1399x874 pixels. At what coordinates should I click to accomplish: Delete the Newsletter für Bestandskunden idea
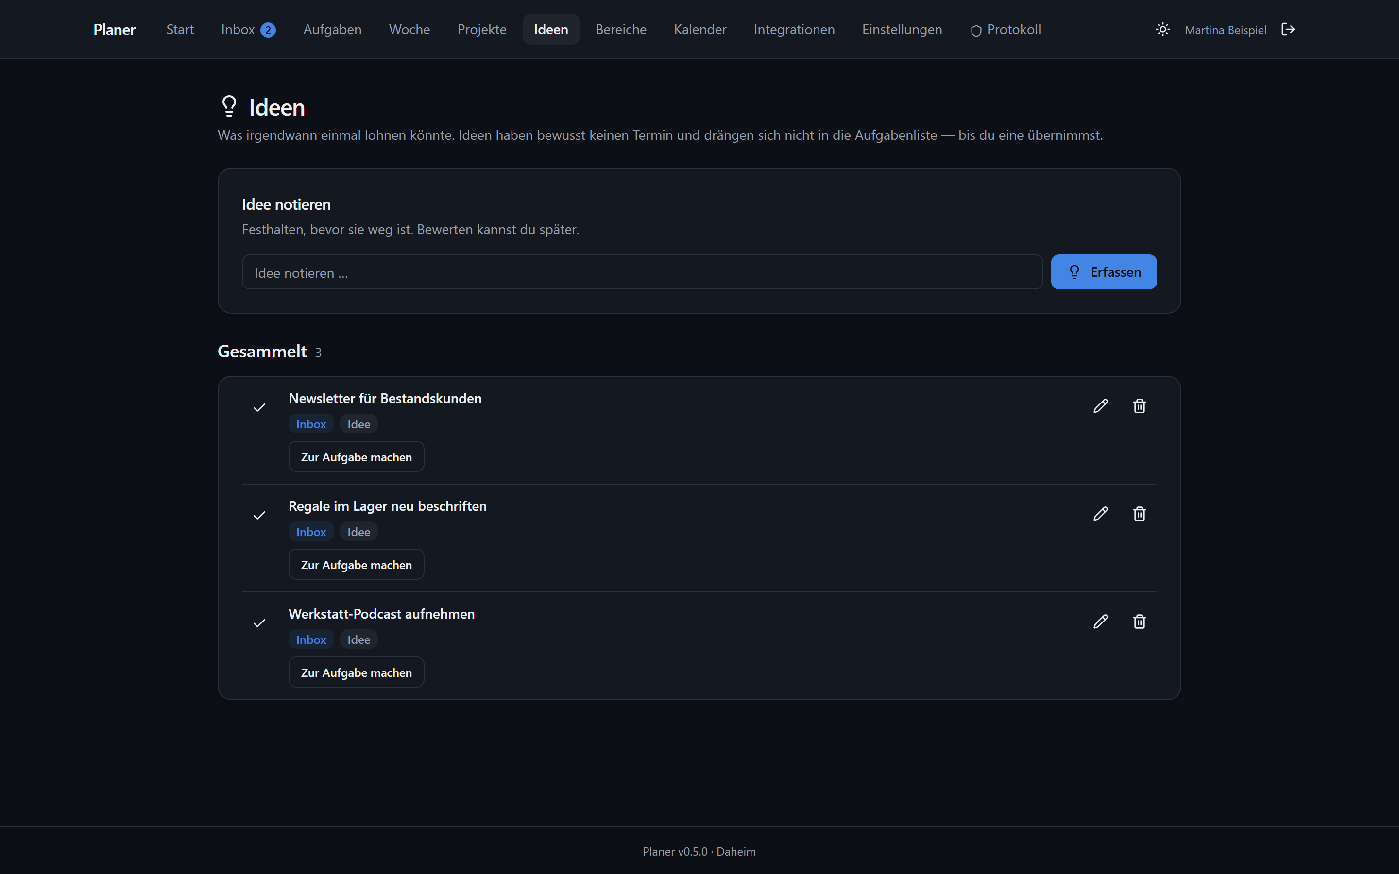point(1140,406)
